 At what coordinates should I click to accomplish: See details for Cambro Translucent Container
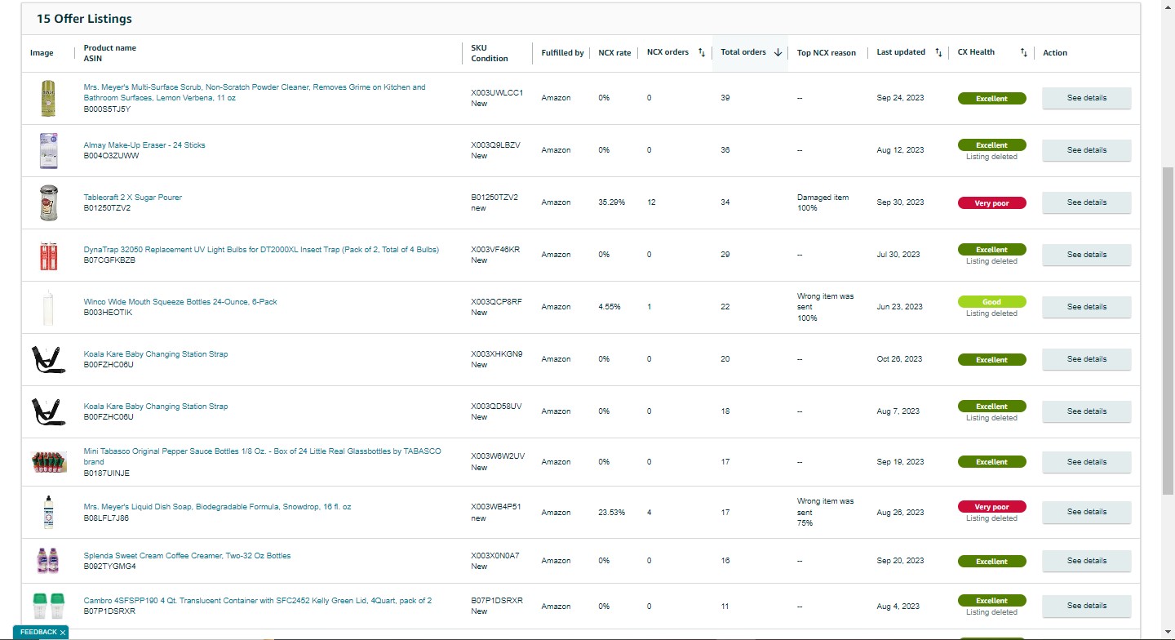click(1087, 606)
